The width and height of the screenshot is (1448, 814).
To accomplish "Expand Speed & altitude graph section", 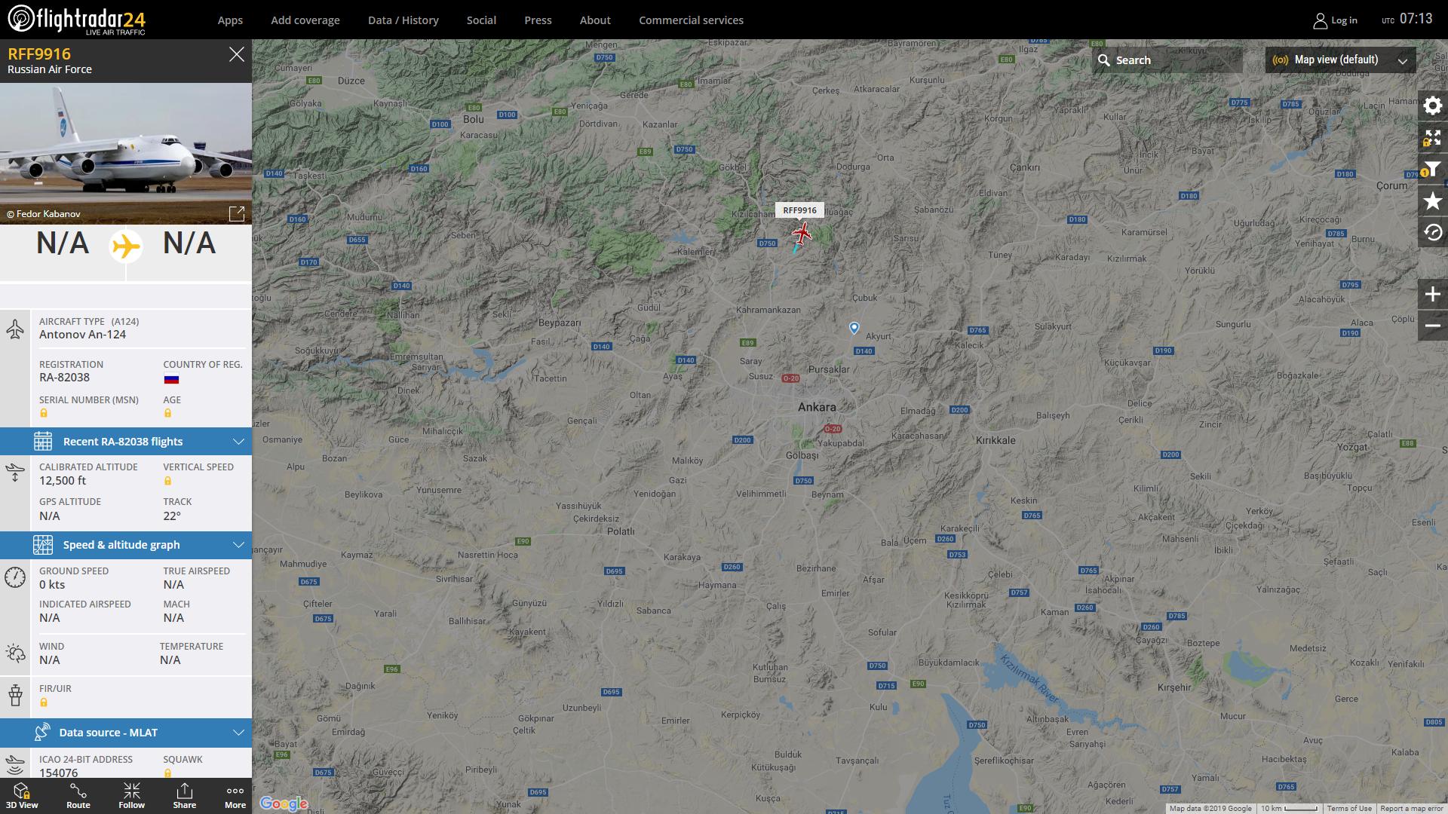I will [126, 545].
